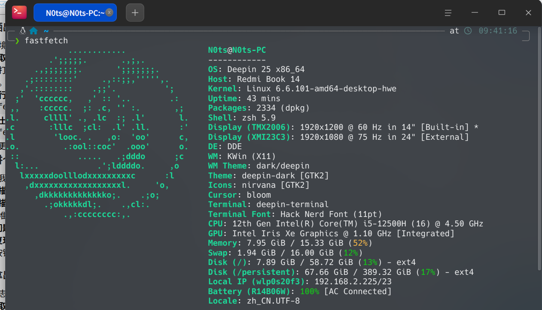Click the Theme value 'deepin-dark [GTK2]'
Screen dimensions: 542x310
[285, 175]
